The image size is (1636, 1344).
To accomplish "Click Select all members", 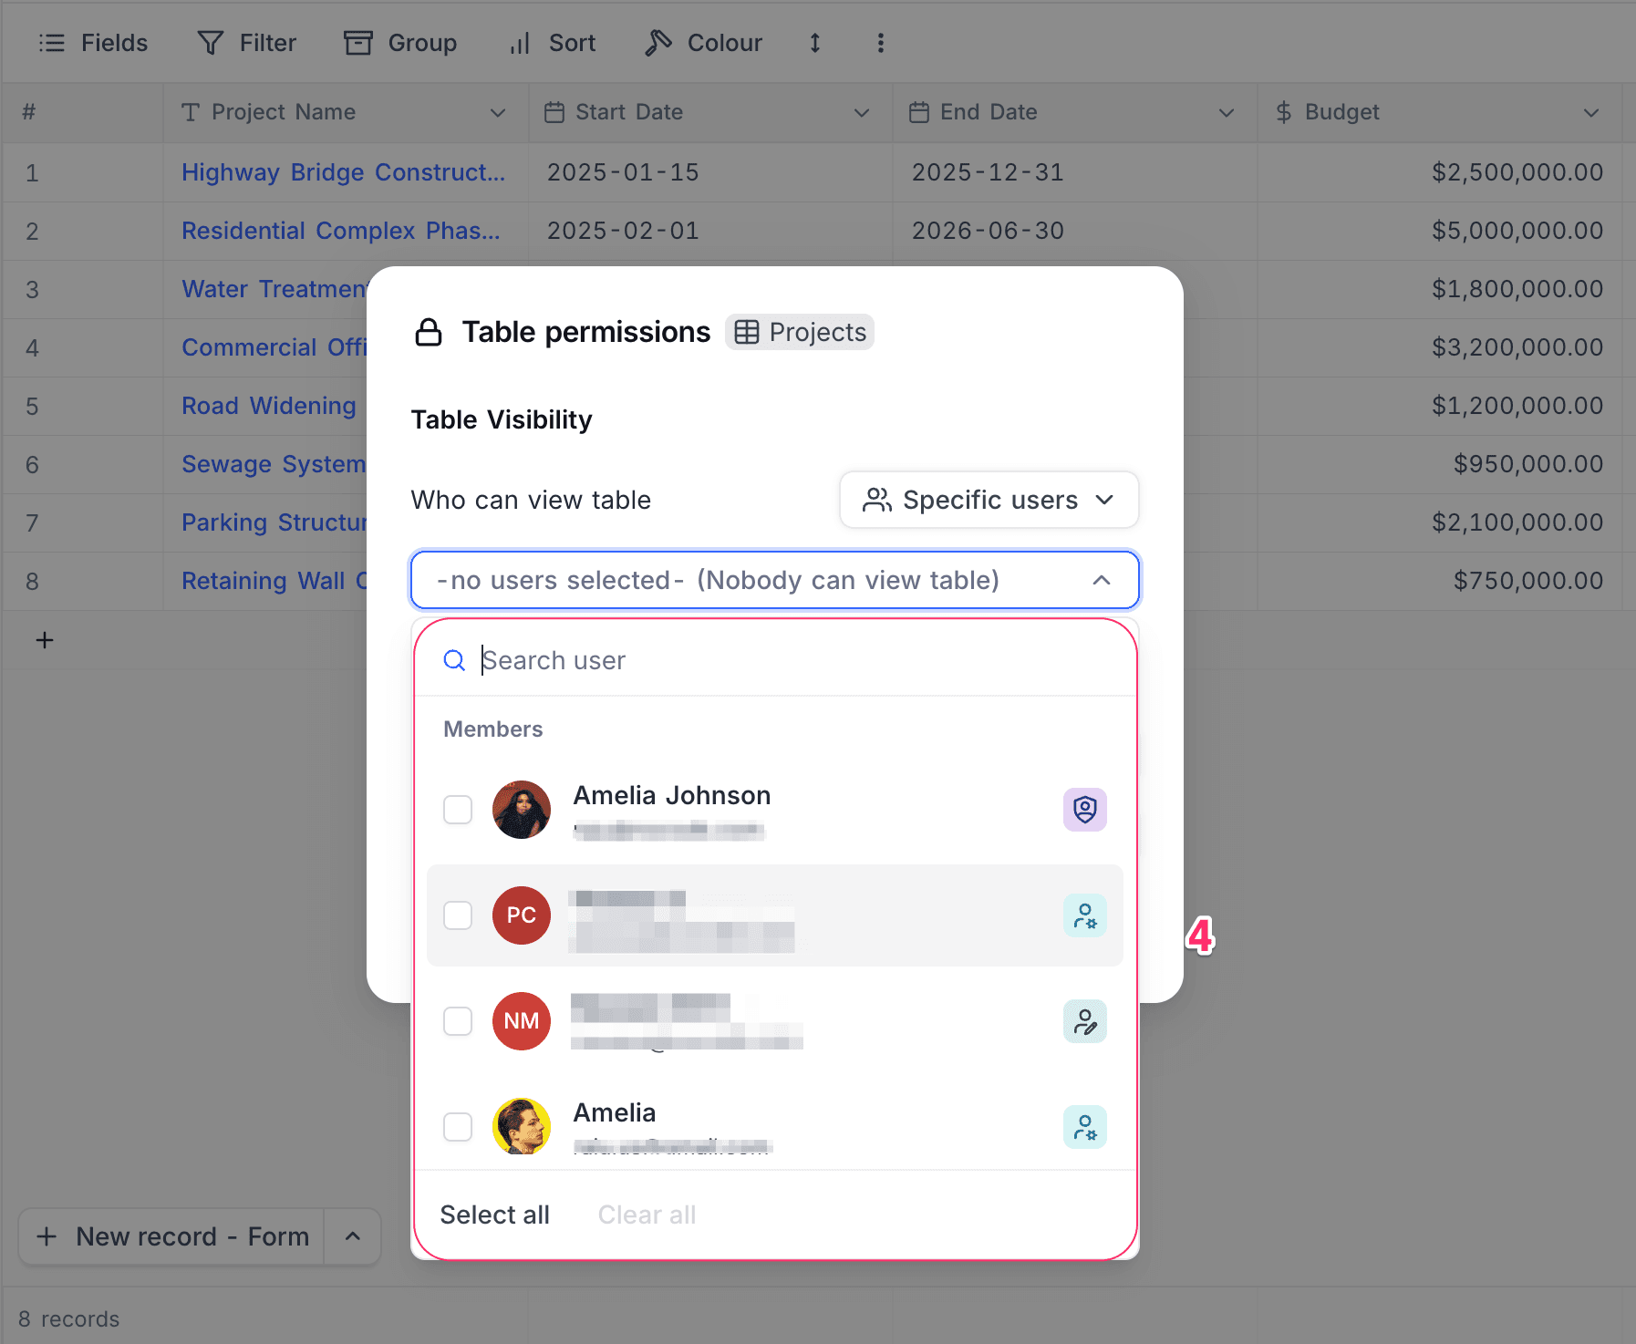I will (x=495, y=1215).
